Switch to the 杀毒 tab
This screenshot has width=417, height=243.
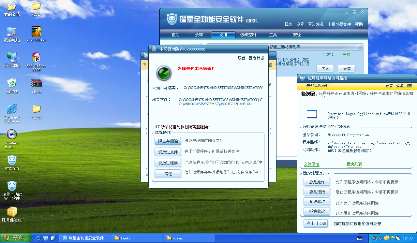point(199,35)
